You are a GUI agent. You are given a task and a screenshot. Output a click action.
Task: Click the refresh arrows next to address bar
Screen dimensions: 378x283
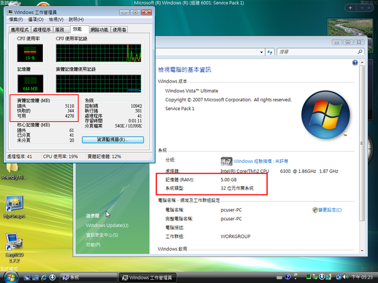270,52
